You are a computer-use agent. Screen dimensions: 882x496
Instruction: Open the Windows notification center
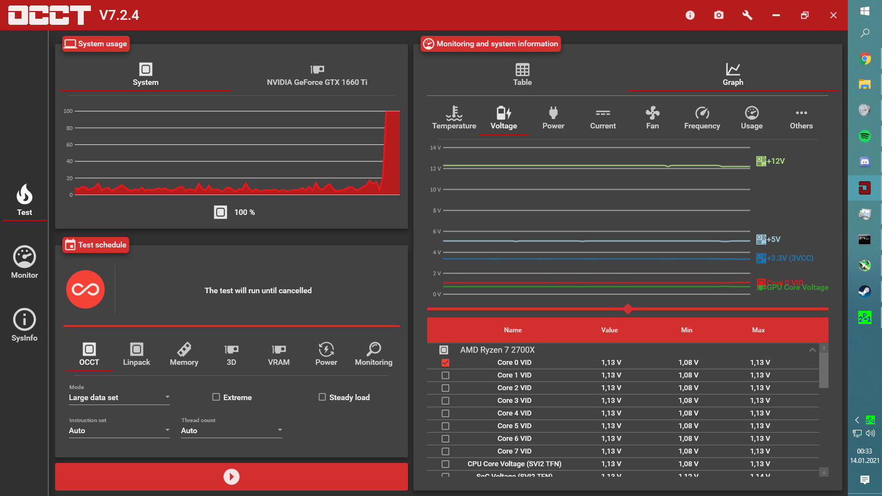[865, 480]
